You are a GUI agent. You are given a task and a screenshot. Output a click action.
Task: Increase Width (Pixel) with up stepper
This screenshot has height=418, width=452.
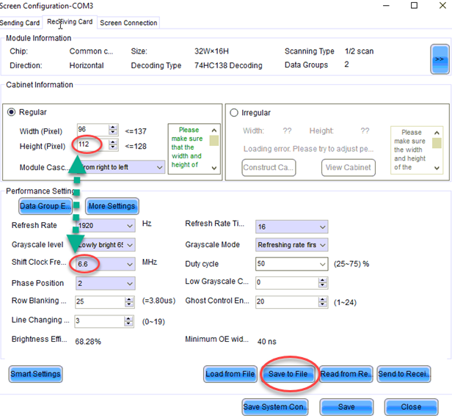coord(113,127)
